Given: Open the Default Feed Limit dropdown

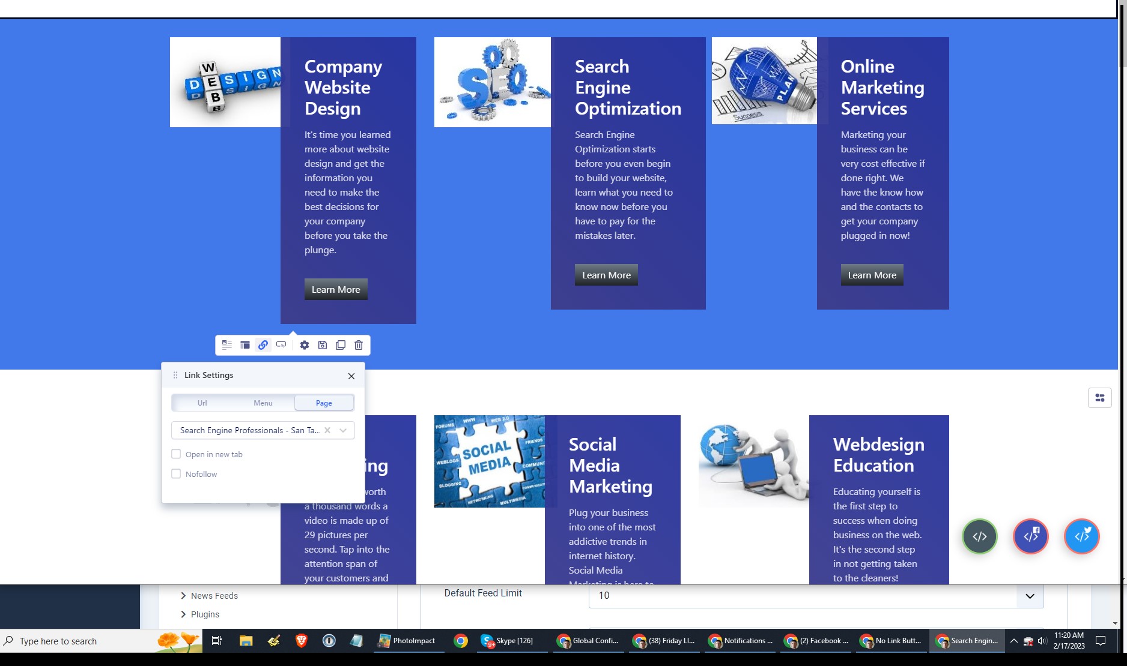Looking at the screenshot, I should (1030, 596).
